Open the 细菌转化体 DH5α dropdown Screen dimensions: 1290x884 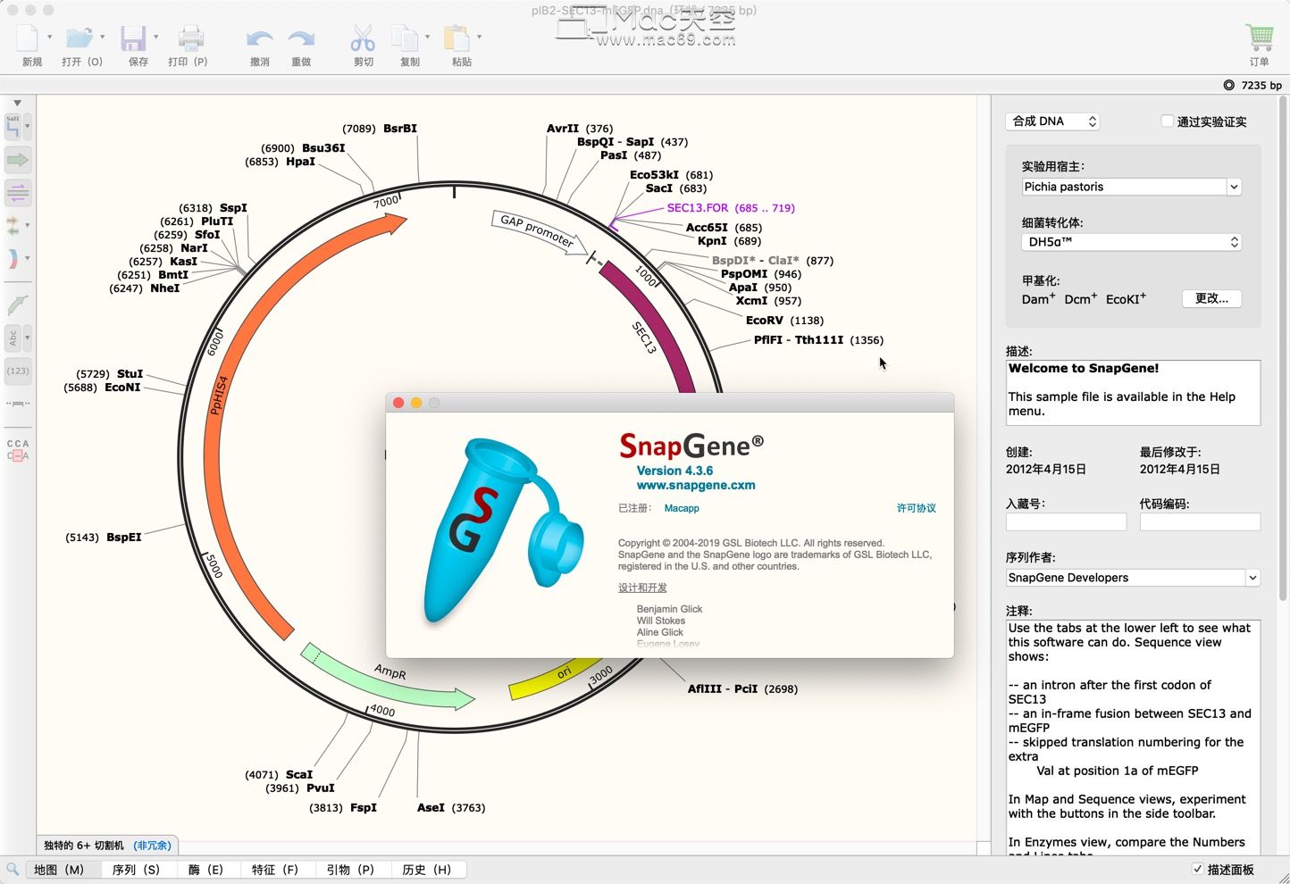1132,242
